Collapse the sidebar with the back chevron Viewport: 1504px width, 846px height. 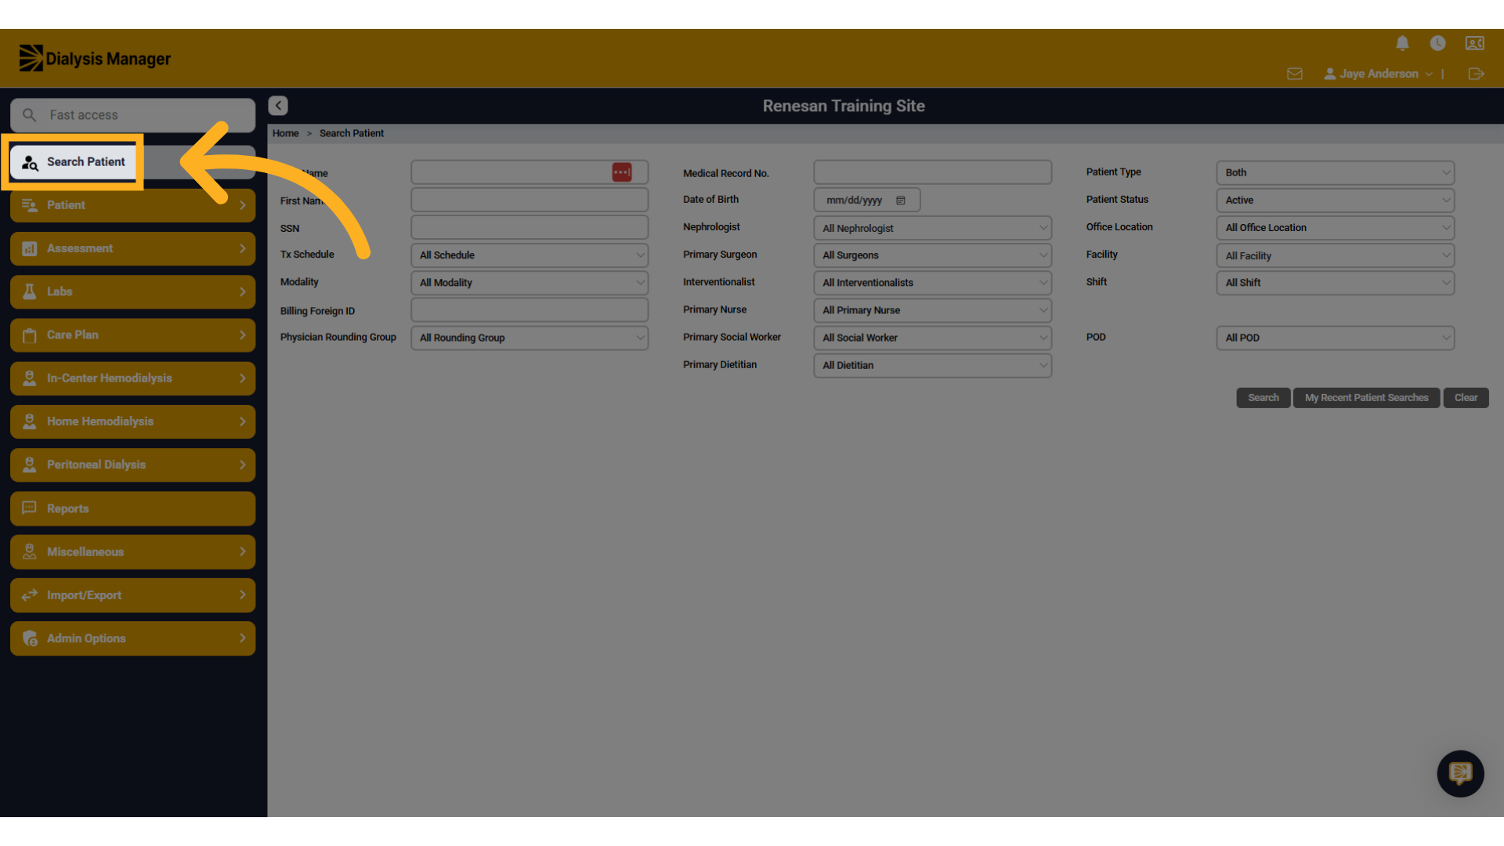pyautogui.click(x=278, y=106)
